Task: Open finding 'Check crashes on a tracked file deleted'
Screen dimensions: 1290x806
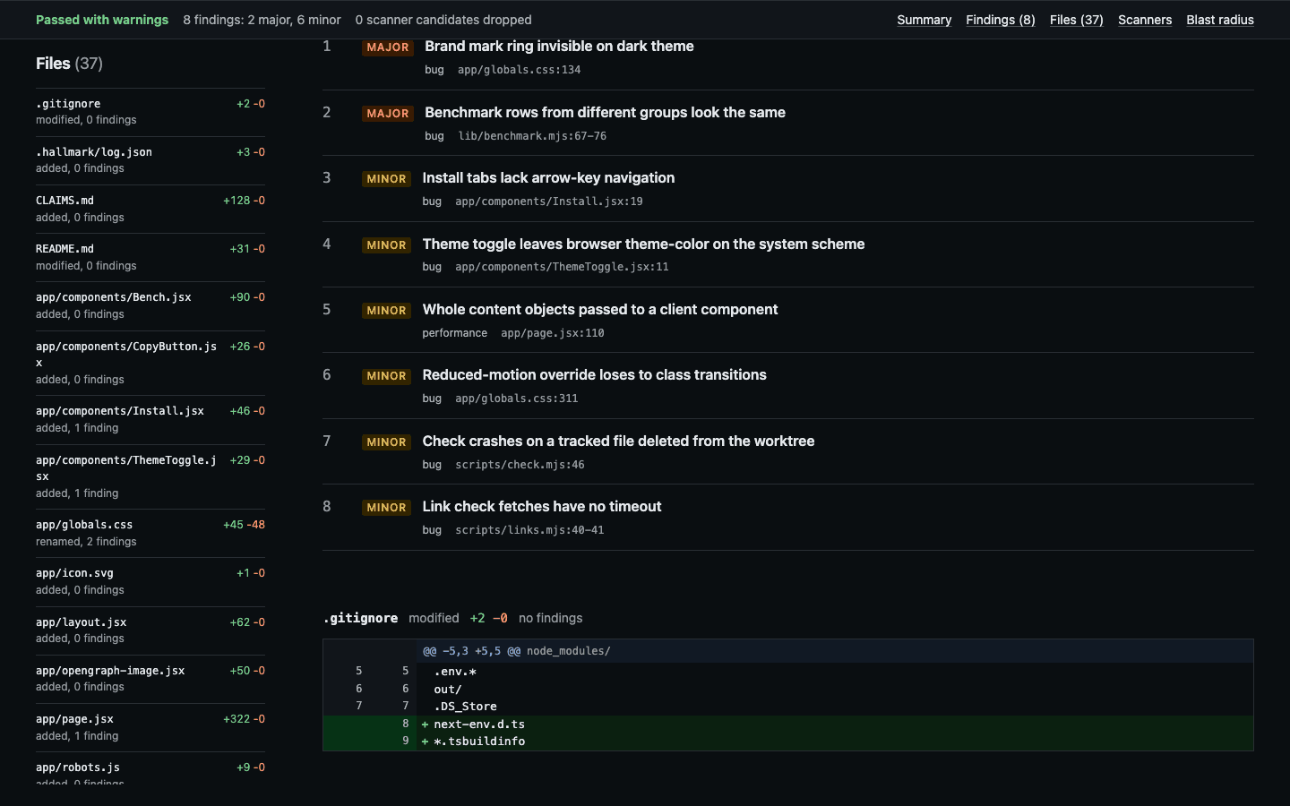Action: [x=618, y=441]
